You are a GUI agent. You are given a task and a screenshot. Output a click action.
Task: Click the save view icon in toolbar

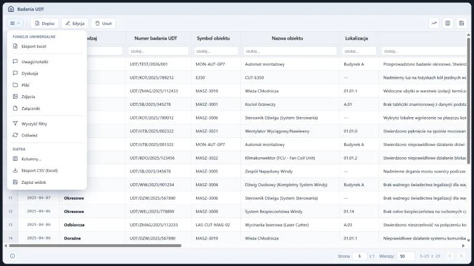462,23
